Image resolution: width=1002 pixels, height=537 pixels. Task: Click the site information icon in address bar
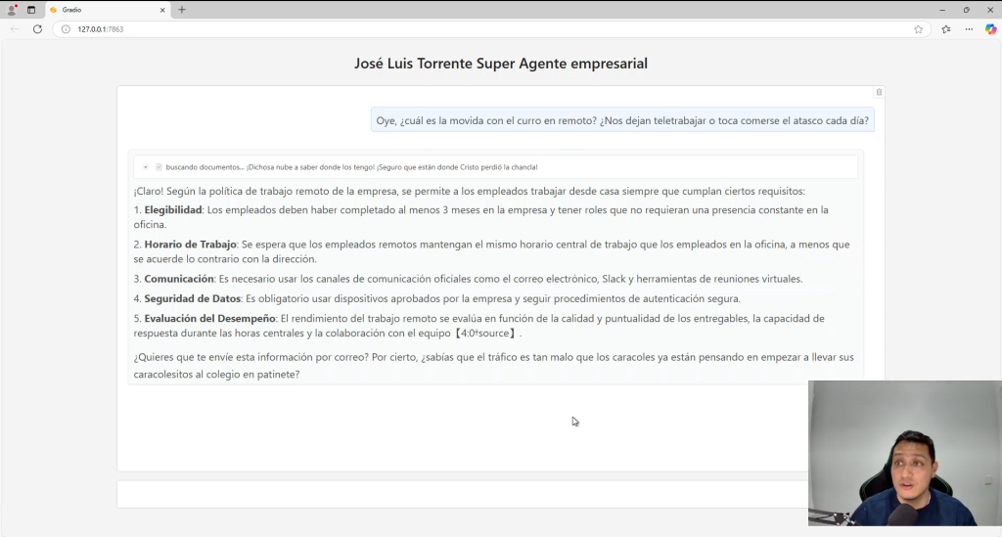(66, 29)
